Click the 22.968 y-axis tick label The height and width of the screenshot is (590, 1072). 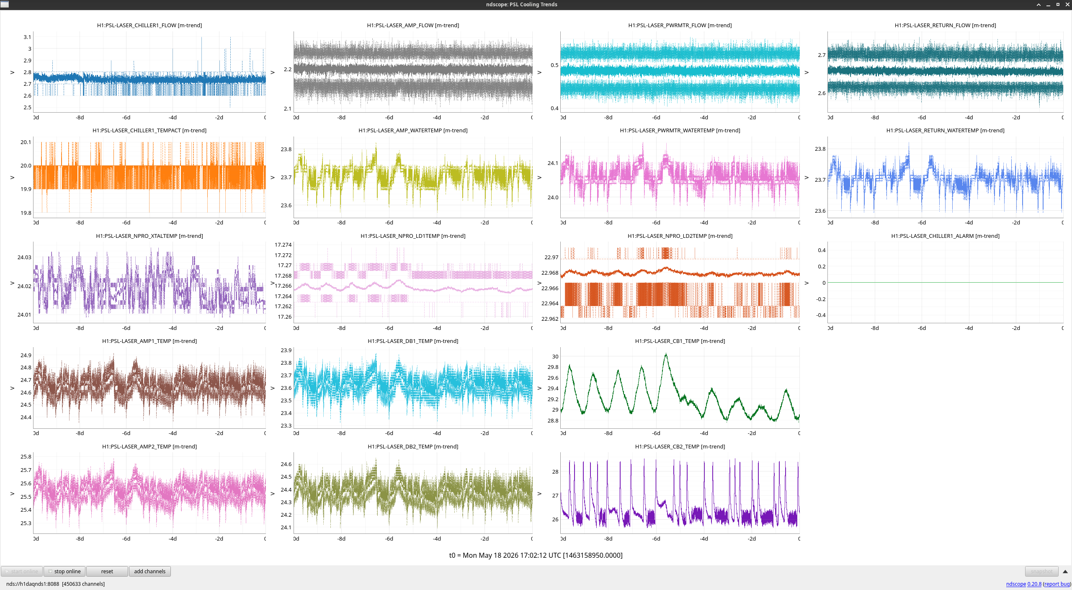click(550, 273)
